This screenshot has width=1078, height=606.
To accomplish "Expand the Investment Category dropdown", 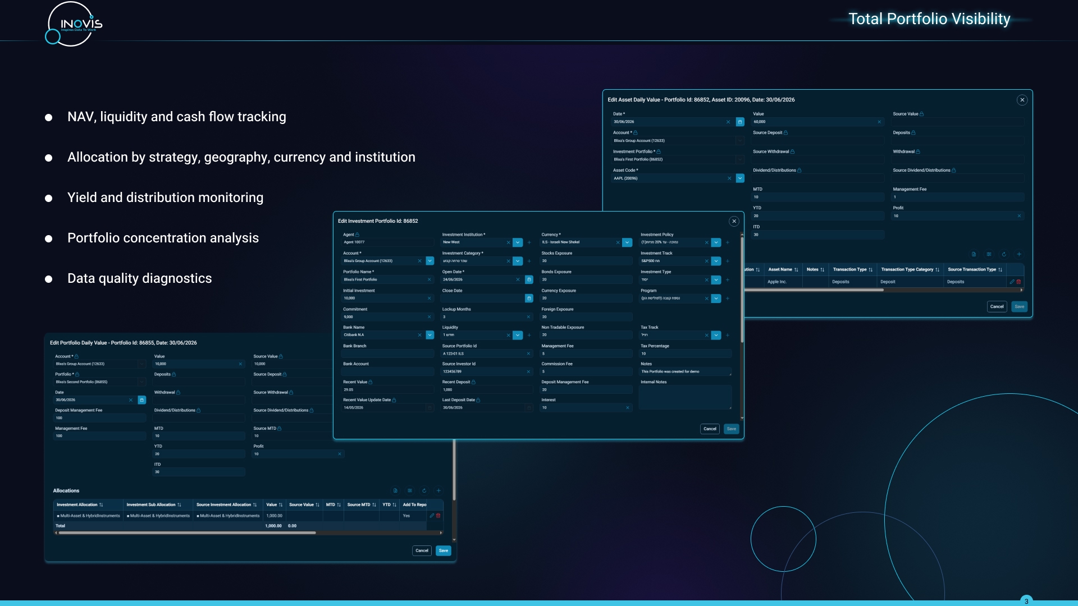I will click(x=518, y=261).
